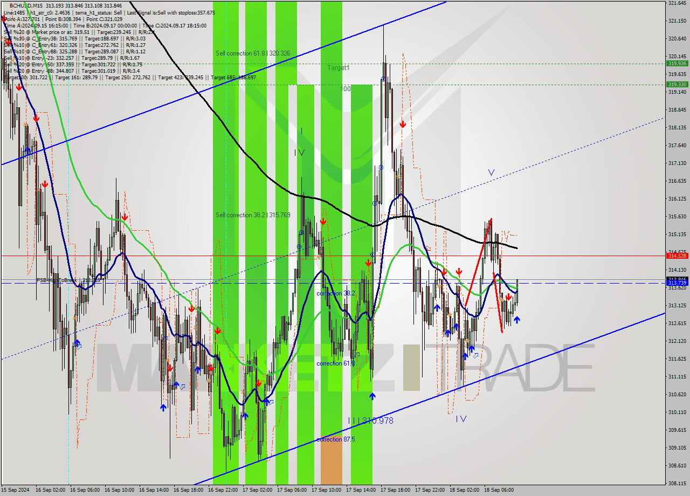
Task: Click the '17 Sep 14:00' time label
Action: pos(361,490)
